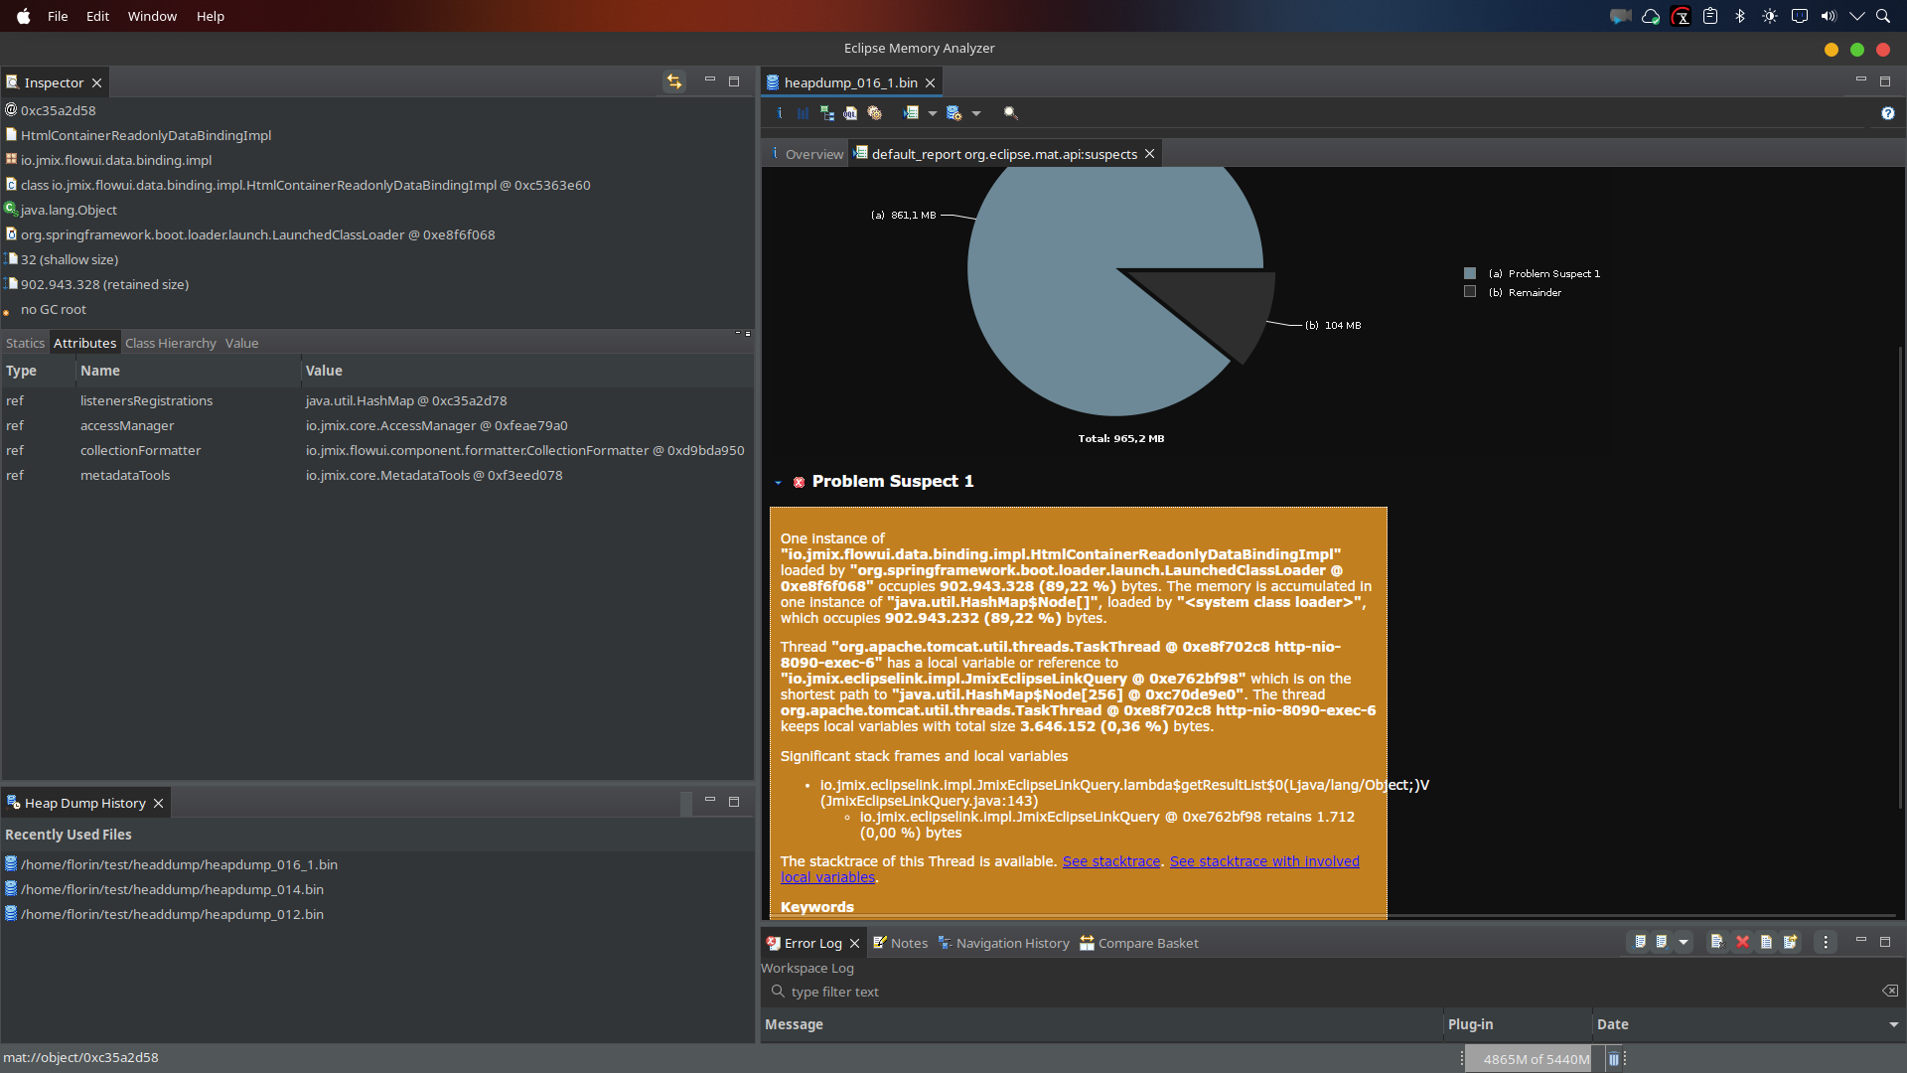Open the overview pane info icon

pyautogui.click(x=780, y=113)
